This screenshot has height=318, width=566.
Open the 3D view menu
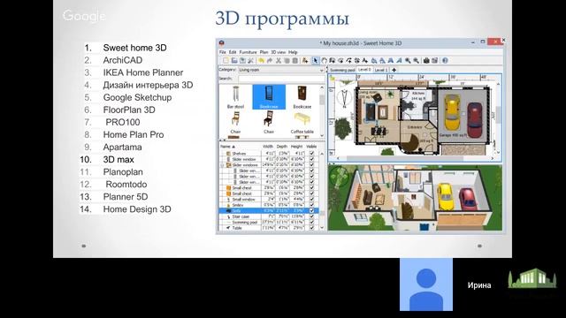pos(279,52)
